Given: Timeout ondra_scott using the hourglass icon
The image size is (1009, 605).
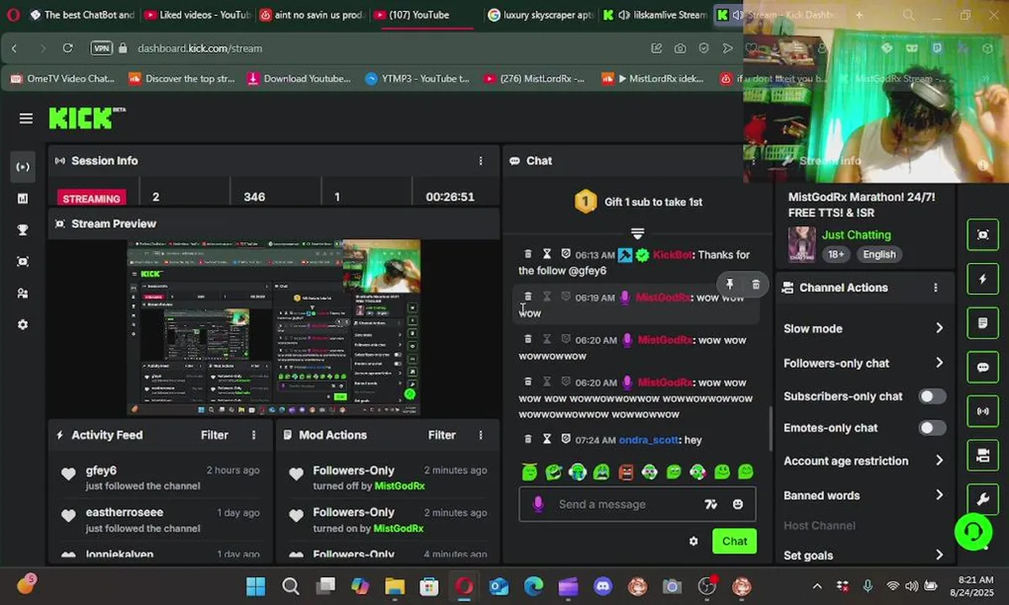Looking at the screenshot, I should tap(547, 439).
